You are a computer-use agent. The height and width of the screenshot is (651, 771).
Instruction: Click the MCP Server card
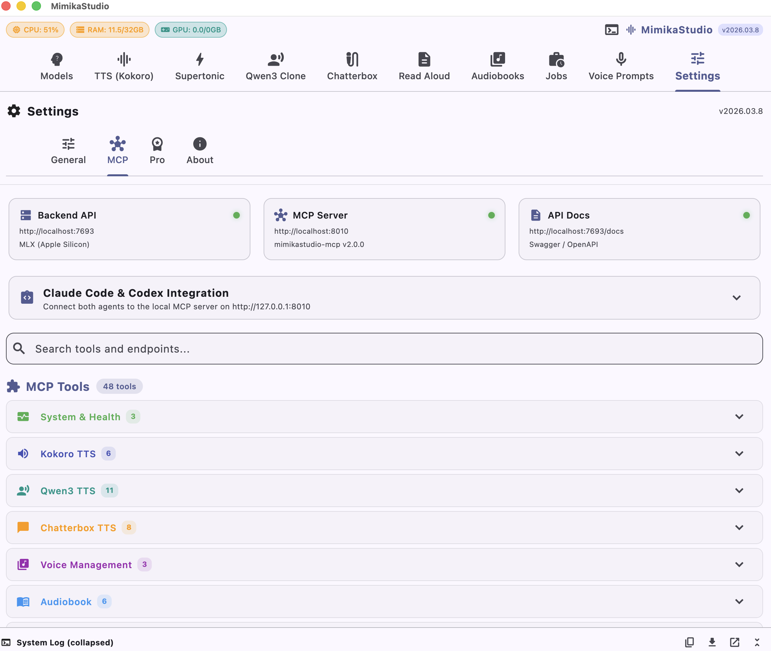click(384, 229)
